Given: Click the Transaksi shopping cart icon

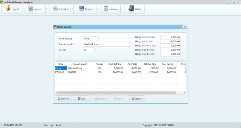Looking at the screenshot, I should [x=55, y=9].
